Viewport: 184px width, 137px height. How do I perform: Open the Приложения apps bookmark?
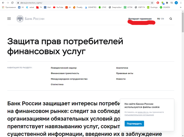9,7
